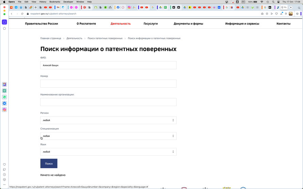The image size is (303, 189).
Task: Open macOS Control Center icon
Action: (278, 2)
